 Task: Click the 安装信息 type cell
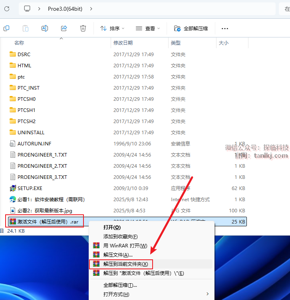181,144
